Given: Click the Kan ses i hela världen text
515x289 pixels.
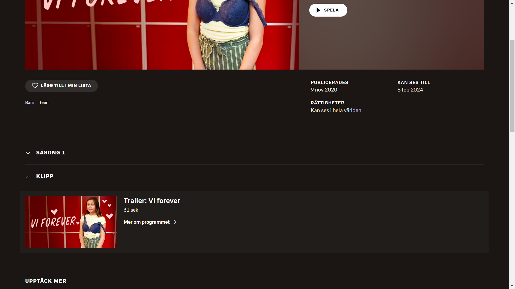Looking at the screenshot, I should pos(336,111).
